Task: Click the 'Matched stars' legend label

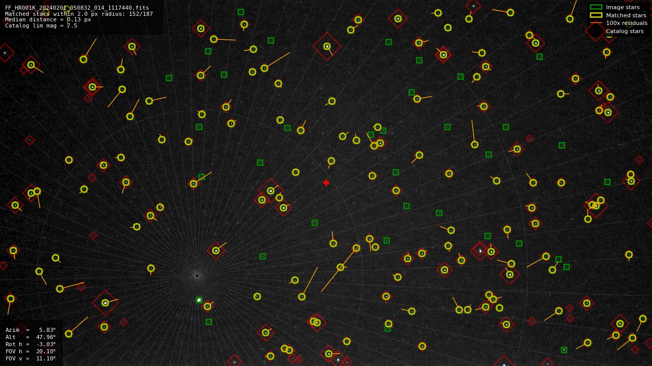Action: click(x=626, y=15)
